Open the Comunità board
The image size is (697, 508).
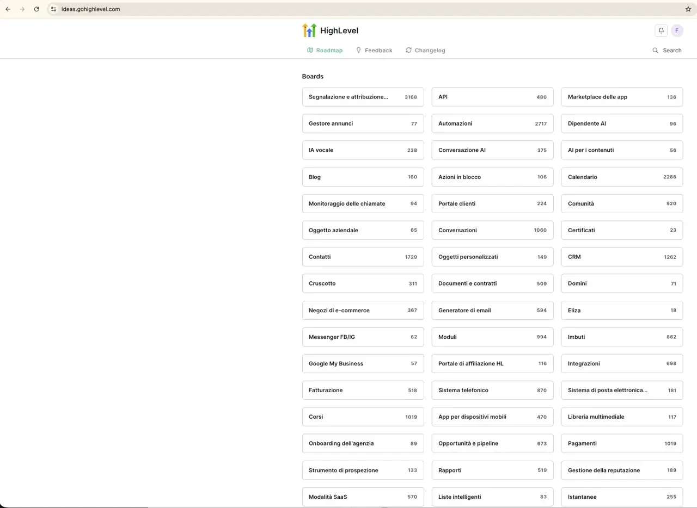click(x=622, y=203)
